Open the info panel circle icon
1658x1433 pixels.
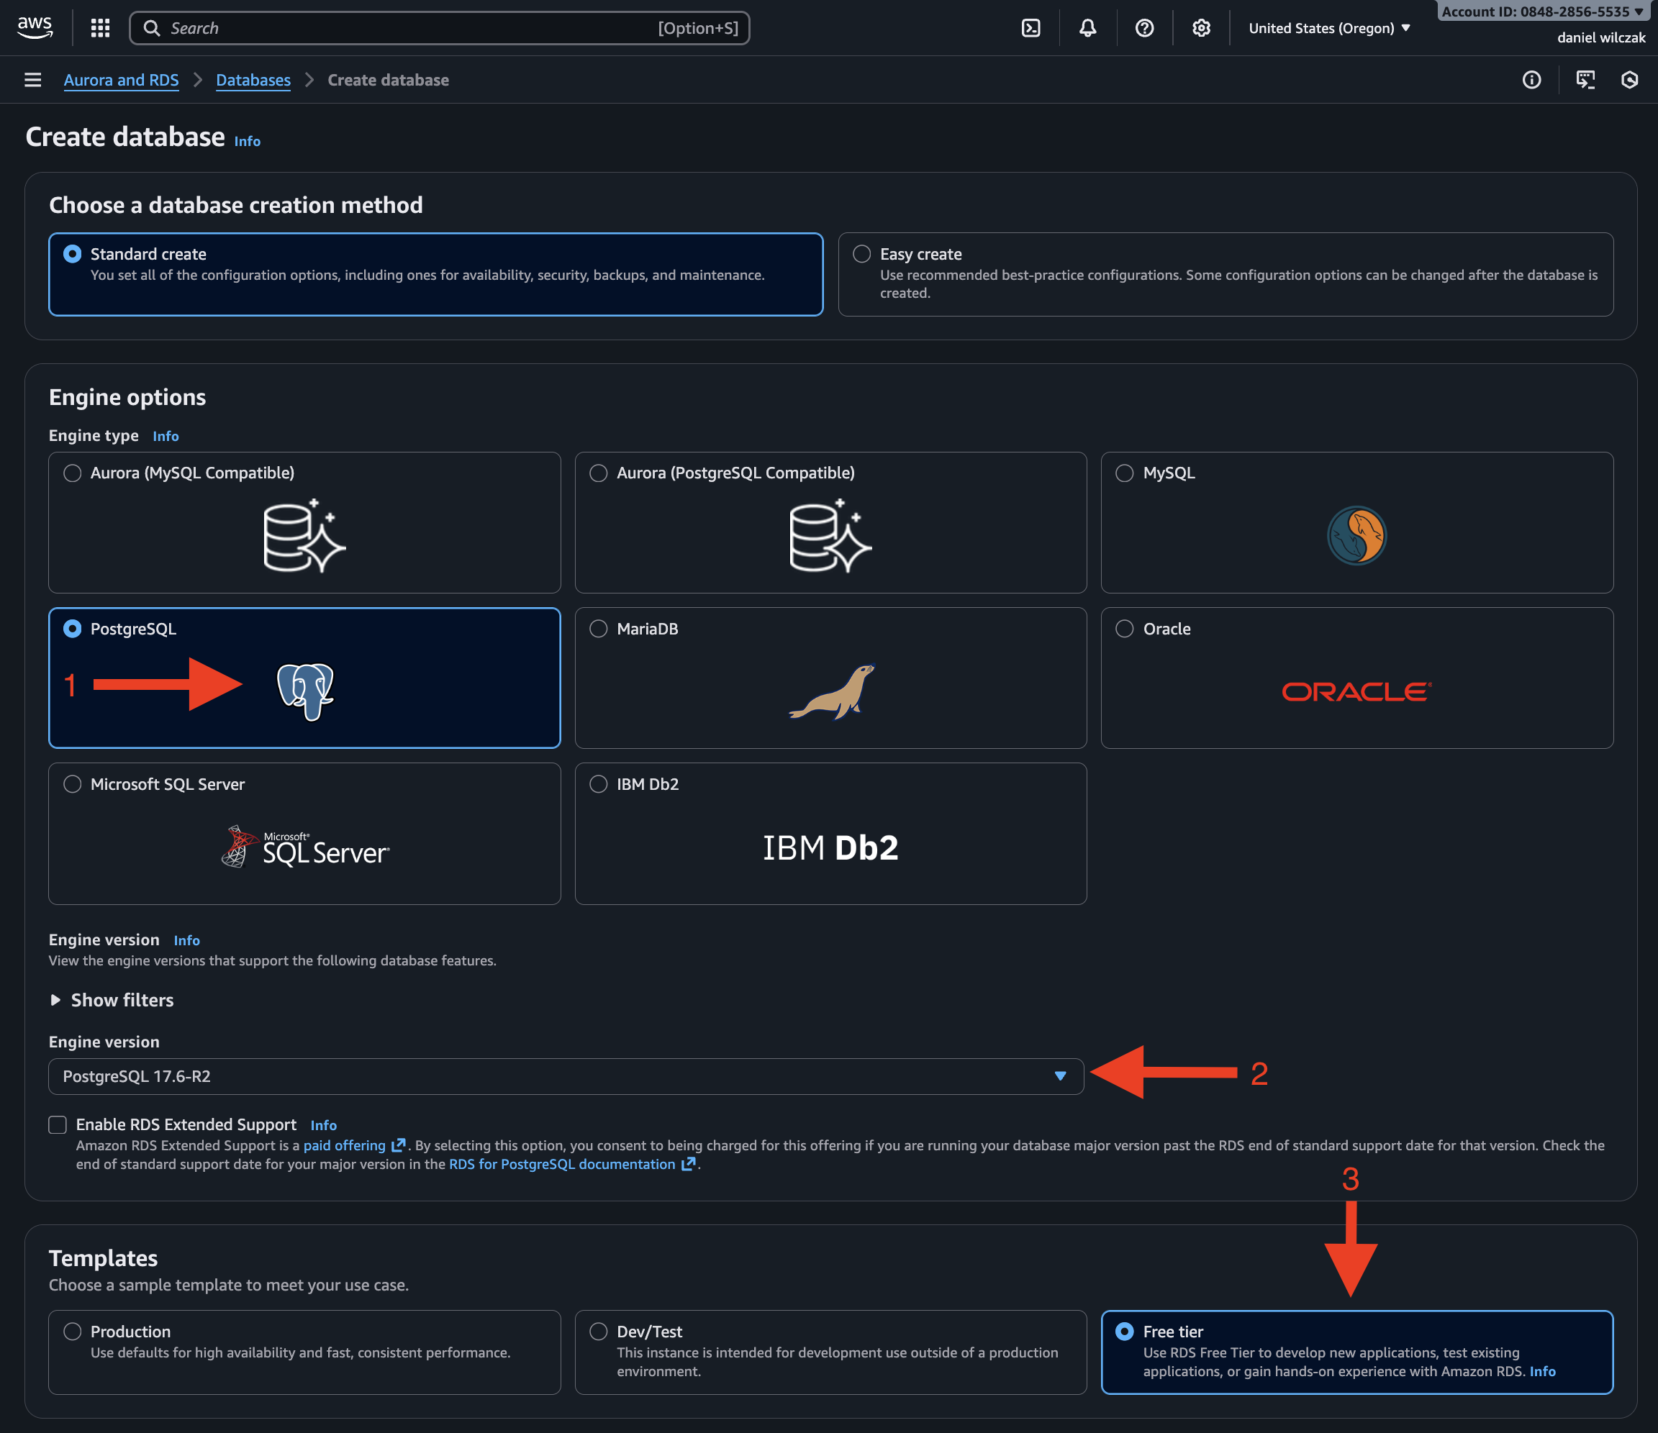(x=1531, y=80)
